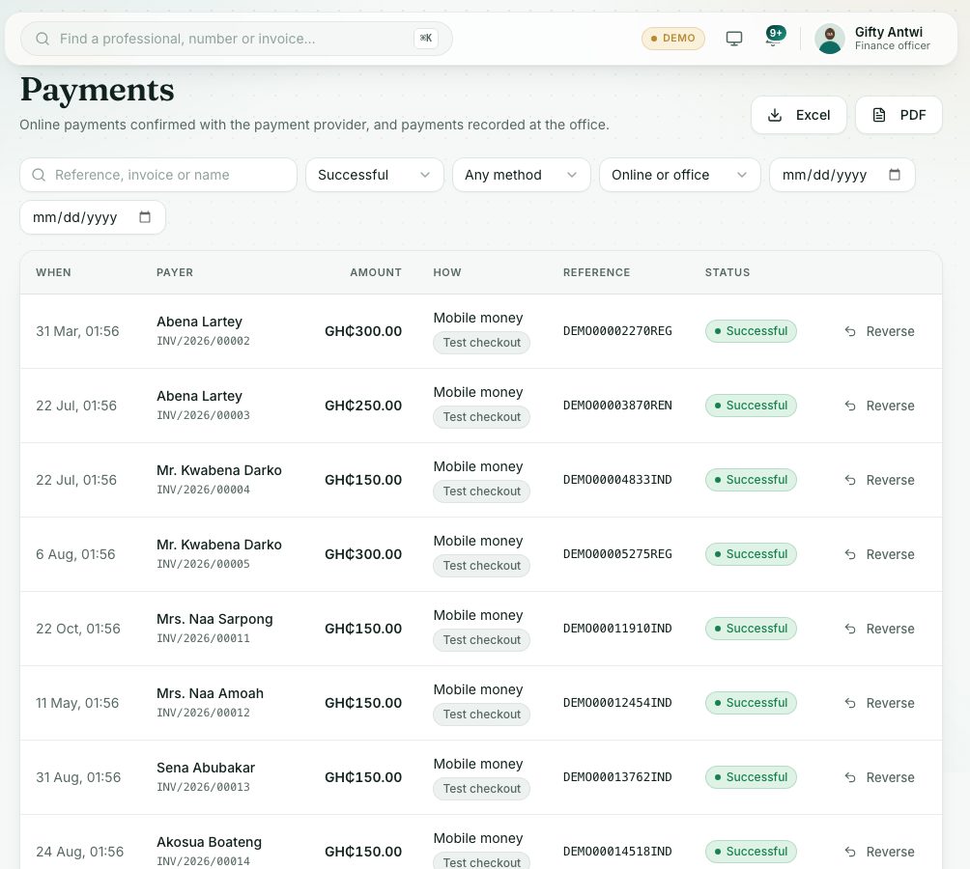Image resolution: width=970 pixels, height=869 pixels.
Task: Click Successful status badge for DEMO00003870REN
Action: click(x=751, y=406)
